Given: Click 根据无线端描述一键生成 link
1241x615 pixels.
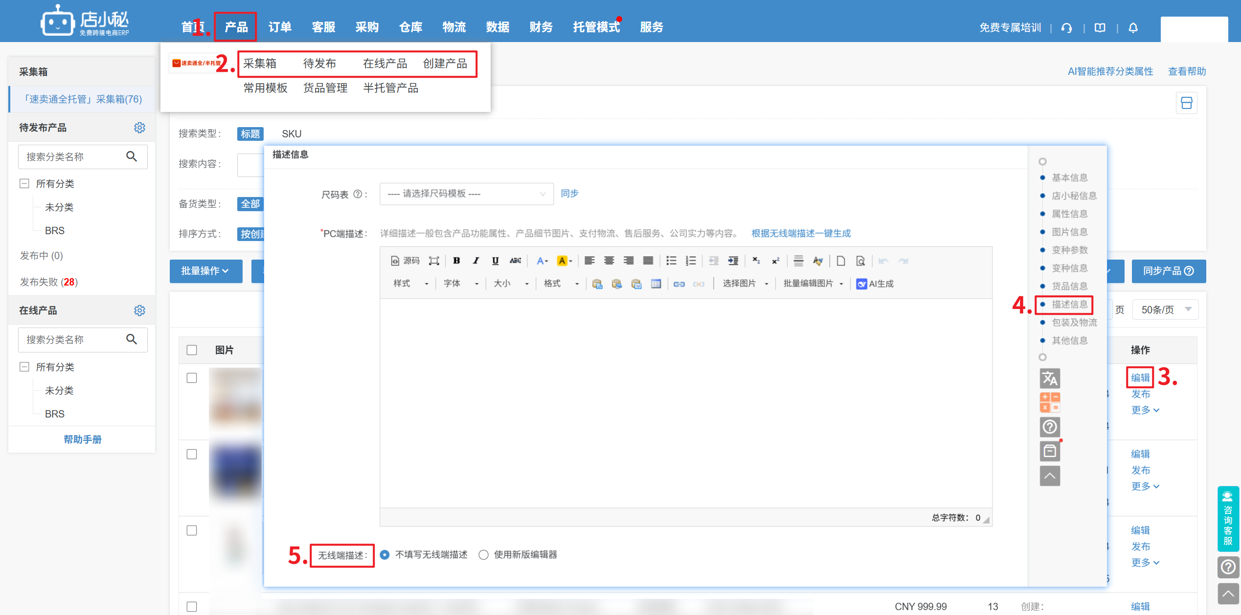Looking at the screenshot, I should pos(801,233).
